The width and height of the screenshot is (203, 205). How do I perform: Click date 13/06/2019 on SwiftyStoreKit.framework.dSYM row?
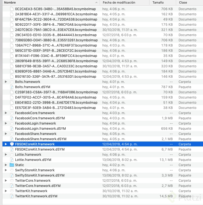(x=120, y=175)
